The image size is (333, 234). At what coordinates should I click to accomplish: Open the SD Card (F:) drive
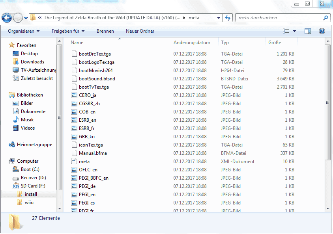(x=33, y=186)
